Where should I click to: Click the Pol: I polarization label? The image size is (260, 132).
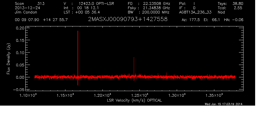tap(187, 4)
